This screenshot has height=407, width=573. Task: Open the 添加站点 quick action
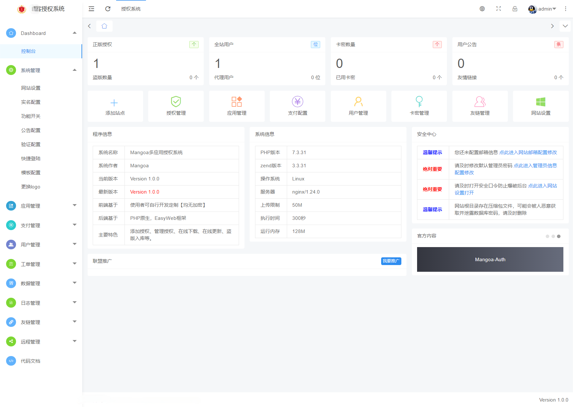115,106
